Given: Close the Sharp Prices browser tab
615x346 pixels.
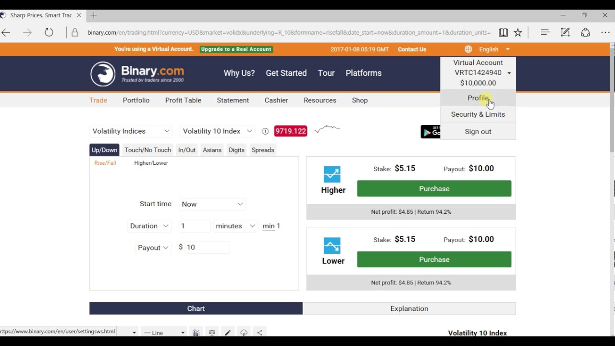Looking at the screenshot, I should coord(79,15).
